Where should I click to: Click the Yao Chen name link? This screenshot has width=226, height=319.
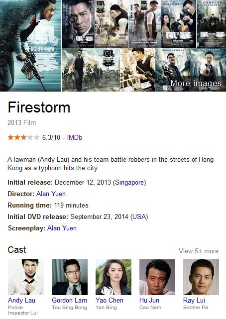tap(110, 300)
